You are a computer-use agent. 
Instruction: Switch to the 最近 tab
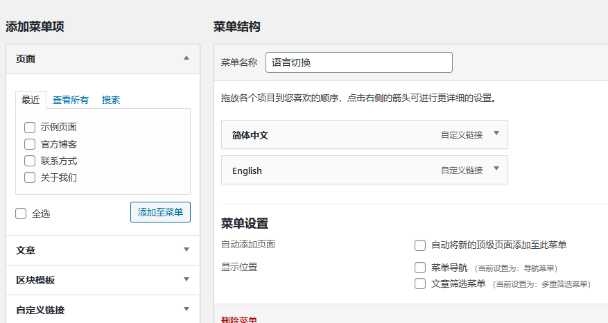point(31,100)
